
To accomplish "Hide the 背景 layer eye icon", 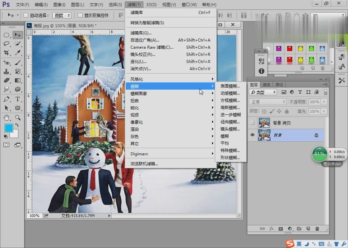I will (x=253, y=135).
